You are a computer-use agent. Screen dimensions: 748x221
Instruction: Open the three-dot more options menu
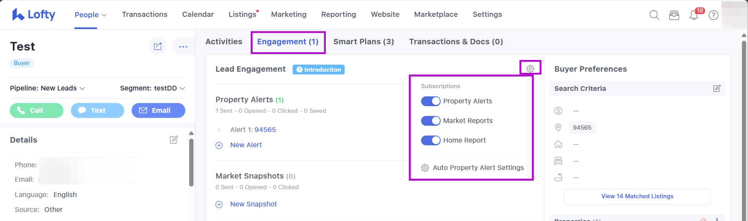183,47
